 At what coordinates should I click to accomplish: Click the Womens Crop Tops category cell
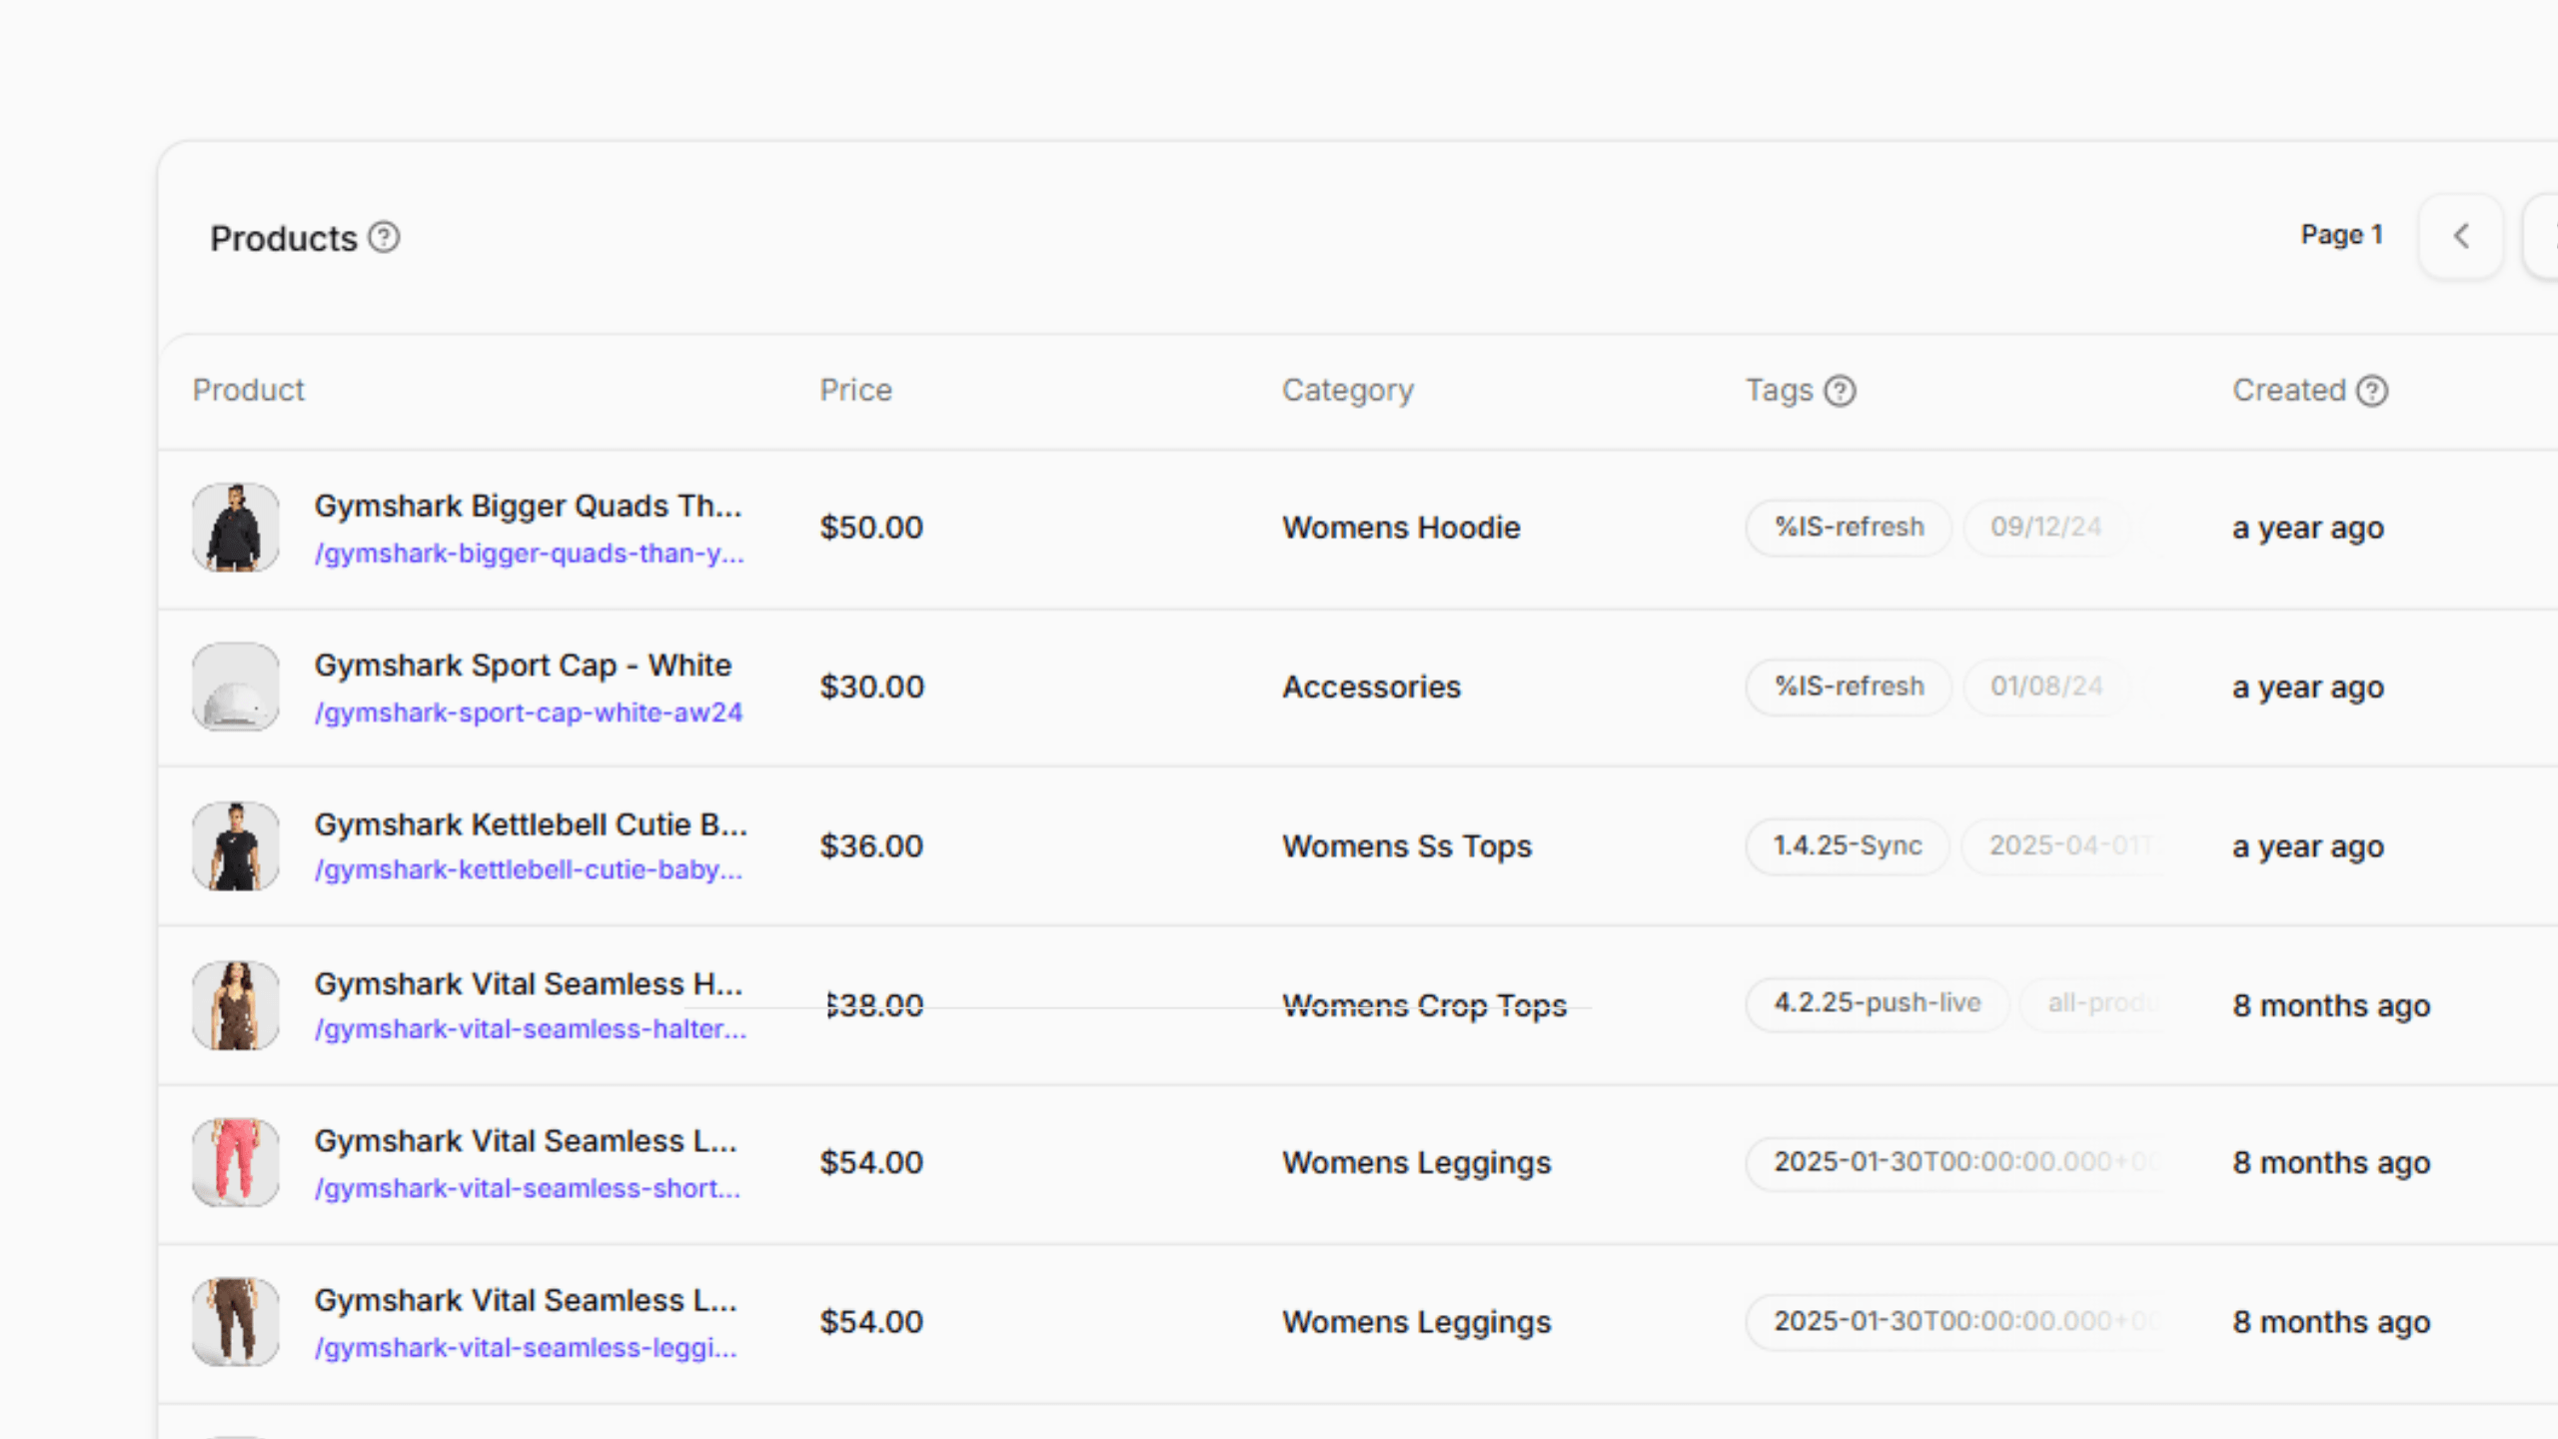pos(1425,1005)
